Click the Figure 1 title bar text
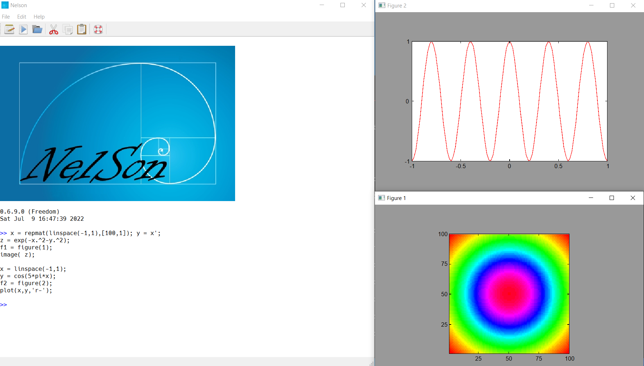The width and height of the screenshot is (644, 366). click(x=396, y=198)
